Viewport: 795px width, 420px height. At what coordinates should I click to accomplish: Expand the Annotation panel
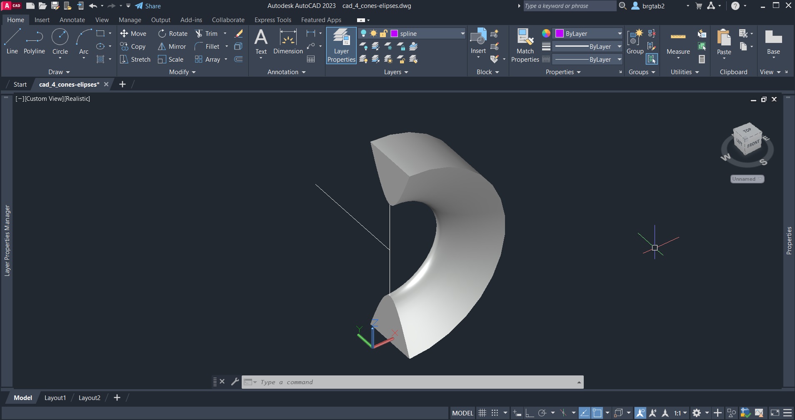point(287,72)
